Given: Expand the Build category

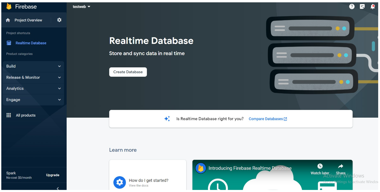Looking at the screenshot, I should pyautogui.click(x=33, y=66).
